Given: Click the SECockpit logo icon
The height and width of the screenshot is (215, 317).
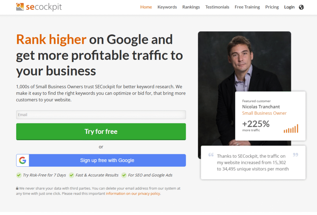Looking at the screenshot, I should (20, 7).
